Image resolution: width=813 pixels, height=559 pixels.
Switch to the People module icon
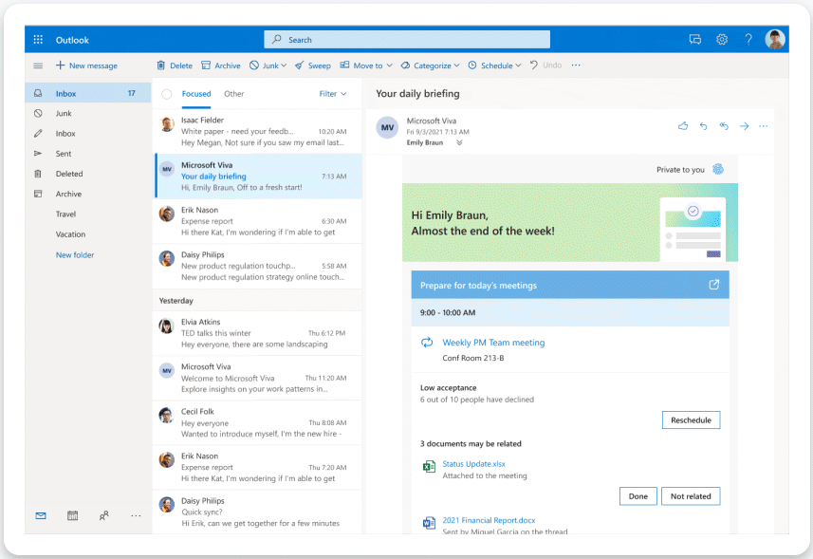104,515
